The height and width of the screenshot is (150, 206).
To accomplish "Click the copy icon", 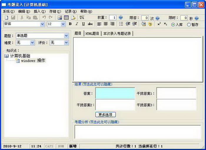I will (x=29, y=17).
